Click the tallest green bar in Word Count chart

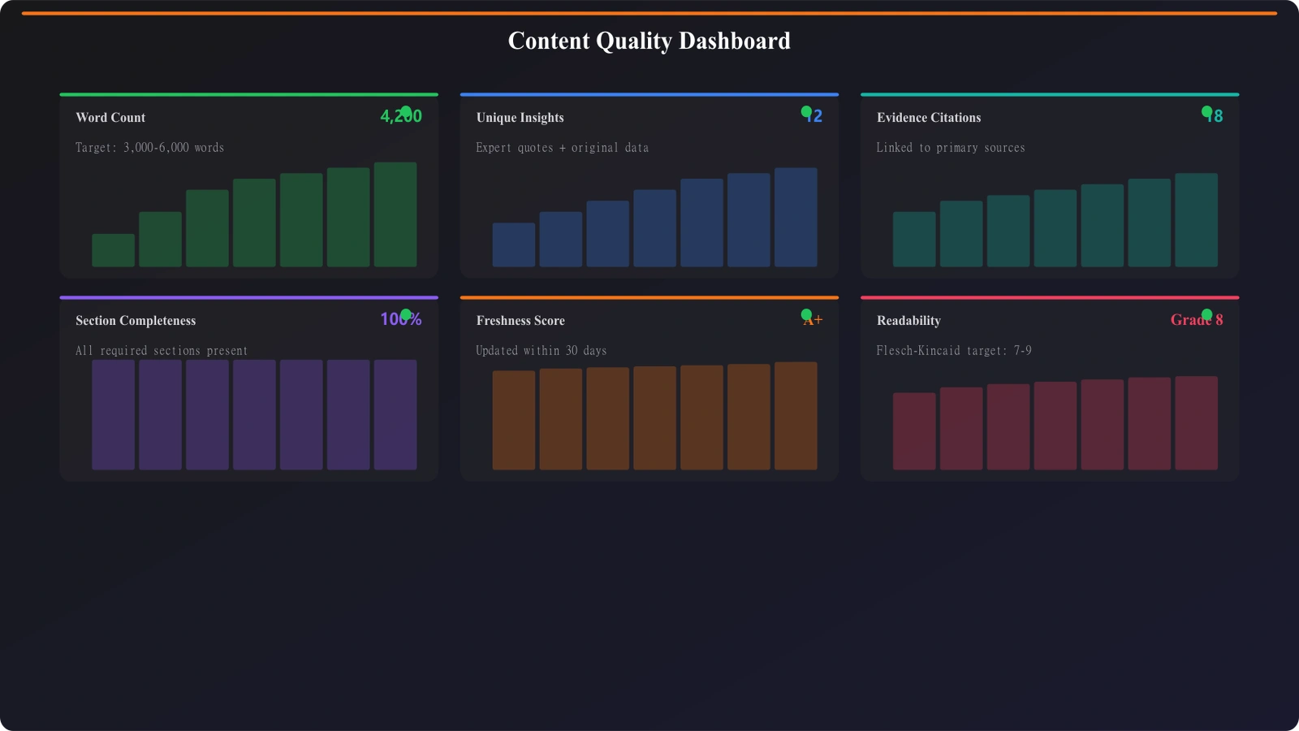(x=395, y=214)
